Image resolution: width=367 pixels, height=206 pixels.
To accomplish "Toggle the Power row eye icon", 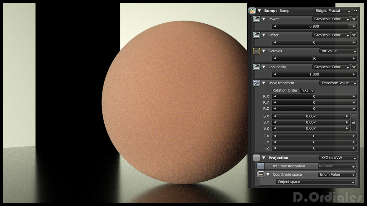I will (354, 19).
